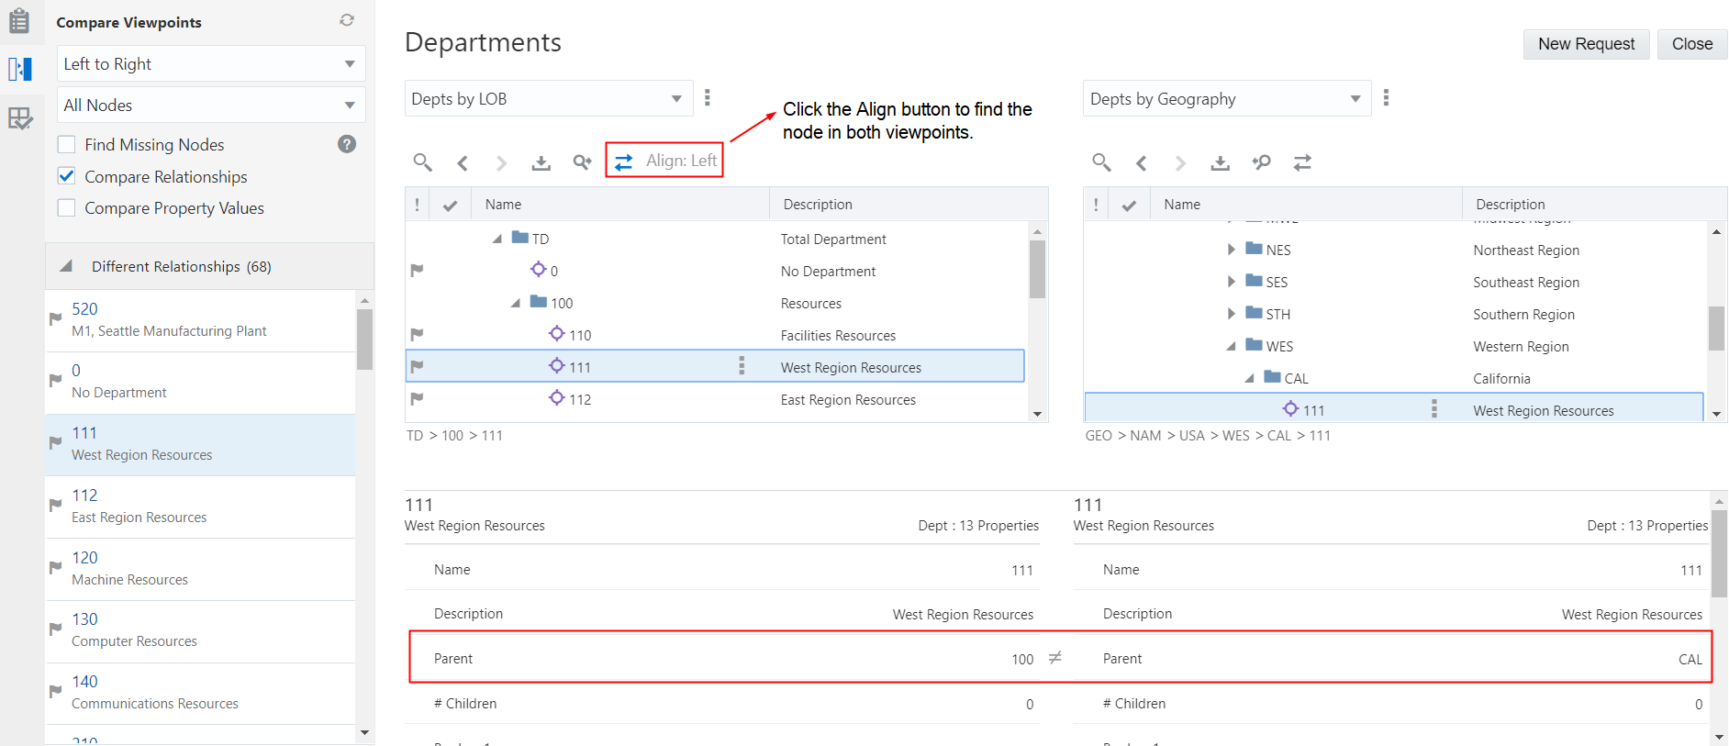This screenshot has height=746, width=1729.
Task: Collapse the Different Relationships section
Action: pos(66,266)
